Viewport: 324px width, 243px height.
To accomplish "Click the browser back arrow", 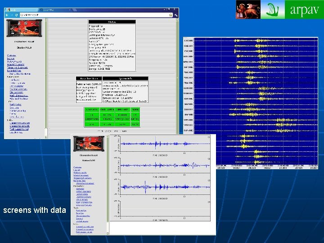I will tap(7, 15).
